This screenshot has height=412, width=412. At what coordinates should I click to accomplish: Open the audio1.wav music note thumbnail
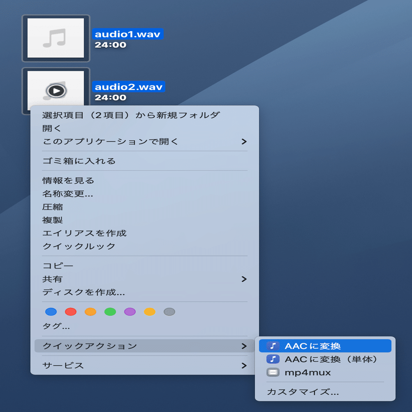[x=56, y=38]
